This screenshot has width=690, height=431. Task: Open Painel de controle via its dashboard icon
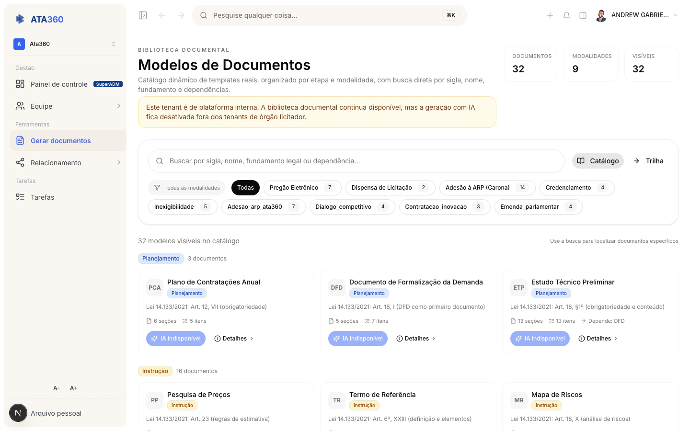click(20, 84)
